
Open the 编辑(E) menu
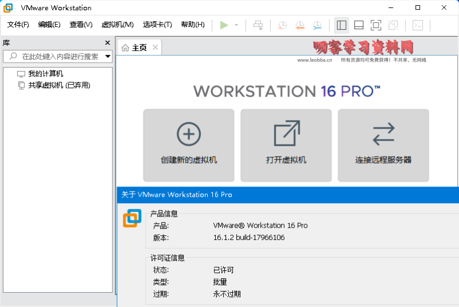(x=49, y=25)
